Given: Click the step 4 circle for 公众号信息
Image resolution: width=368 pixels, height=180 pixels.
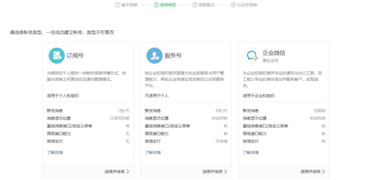Looking at the screenshot, I should pyautogui.click(x=233, y=5).
